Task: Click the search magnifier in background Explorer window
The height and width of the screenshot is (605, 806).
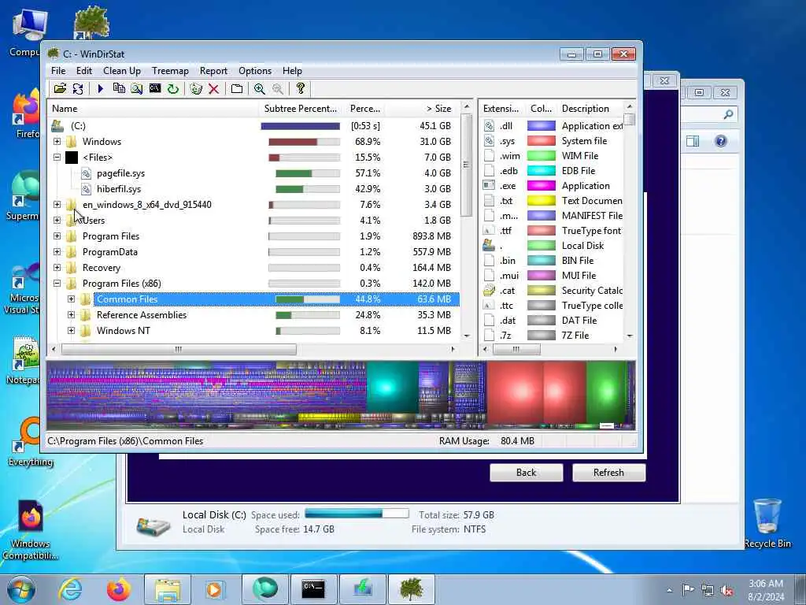Action: [x=728, y=114]
